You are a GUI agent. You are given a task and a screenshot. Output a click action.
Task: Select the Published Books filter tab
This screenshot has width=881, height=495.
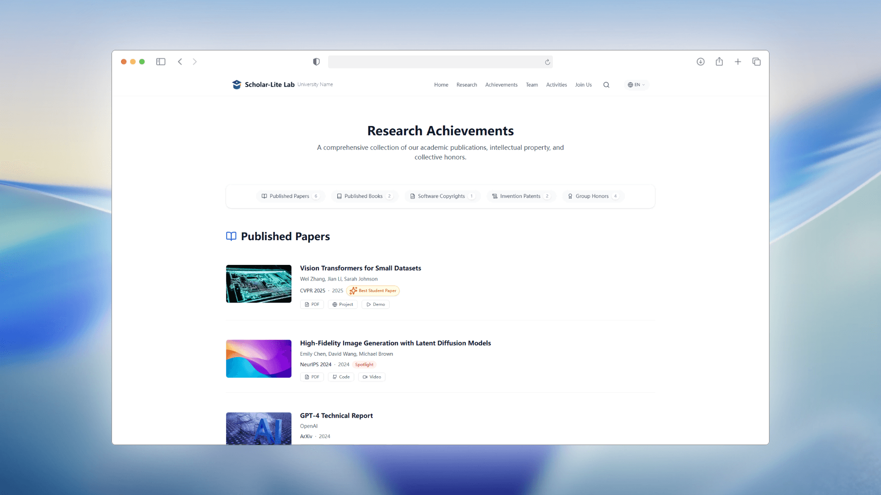coord(364,196)
